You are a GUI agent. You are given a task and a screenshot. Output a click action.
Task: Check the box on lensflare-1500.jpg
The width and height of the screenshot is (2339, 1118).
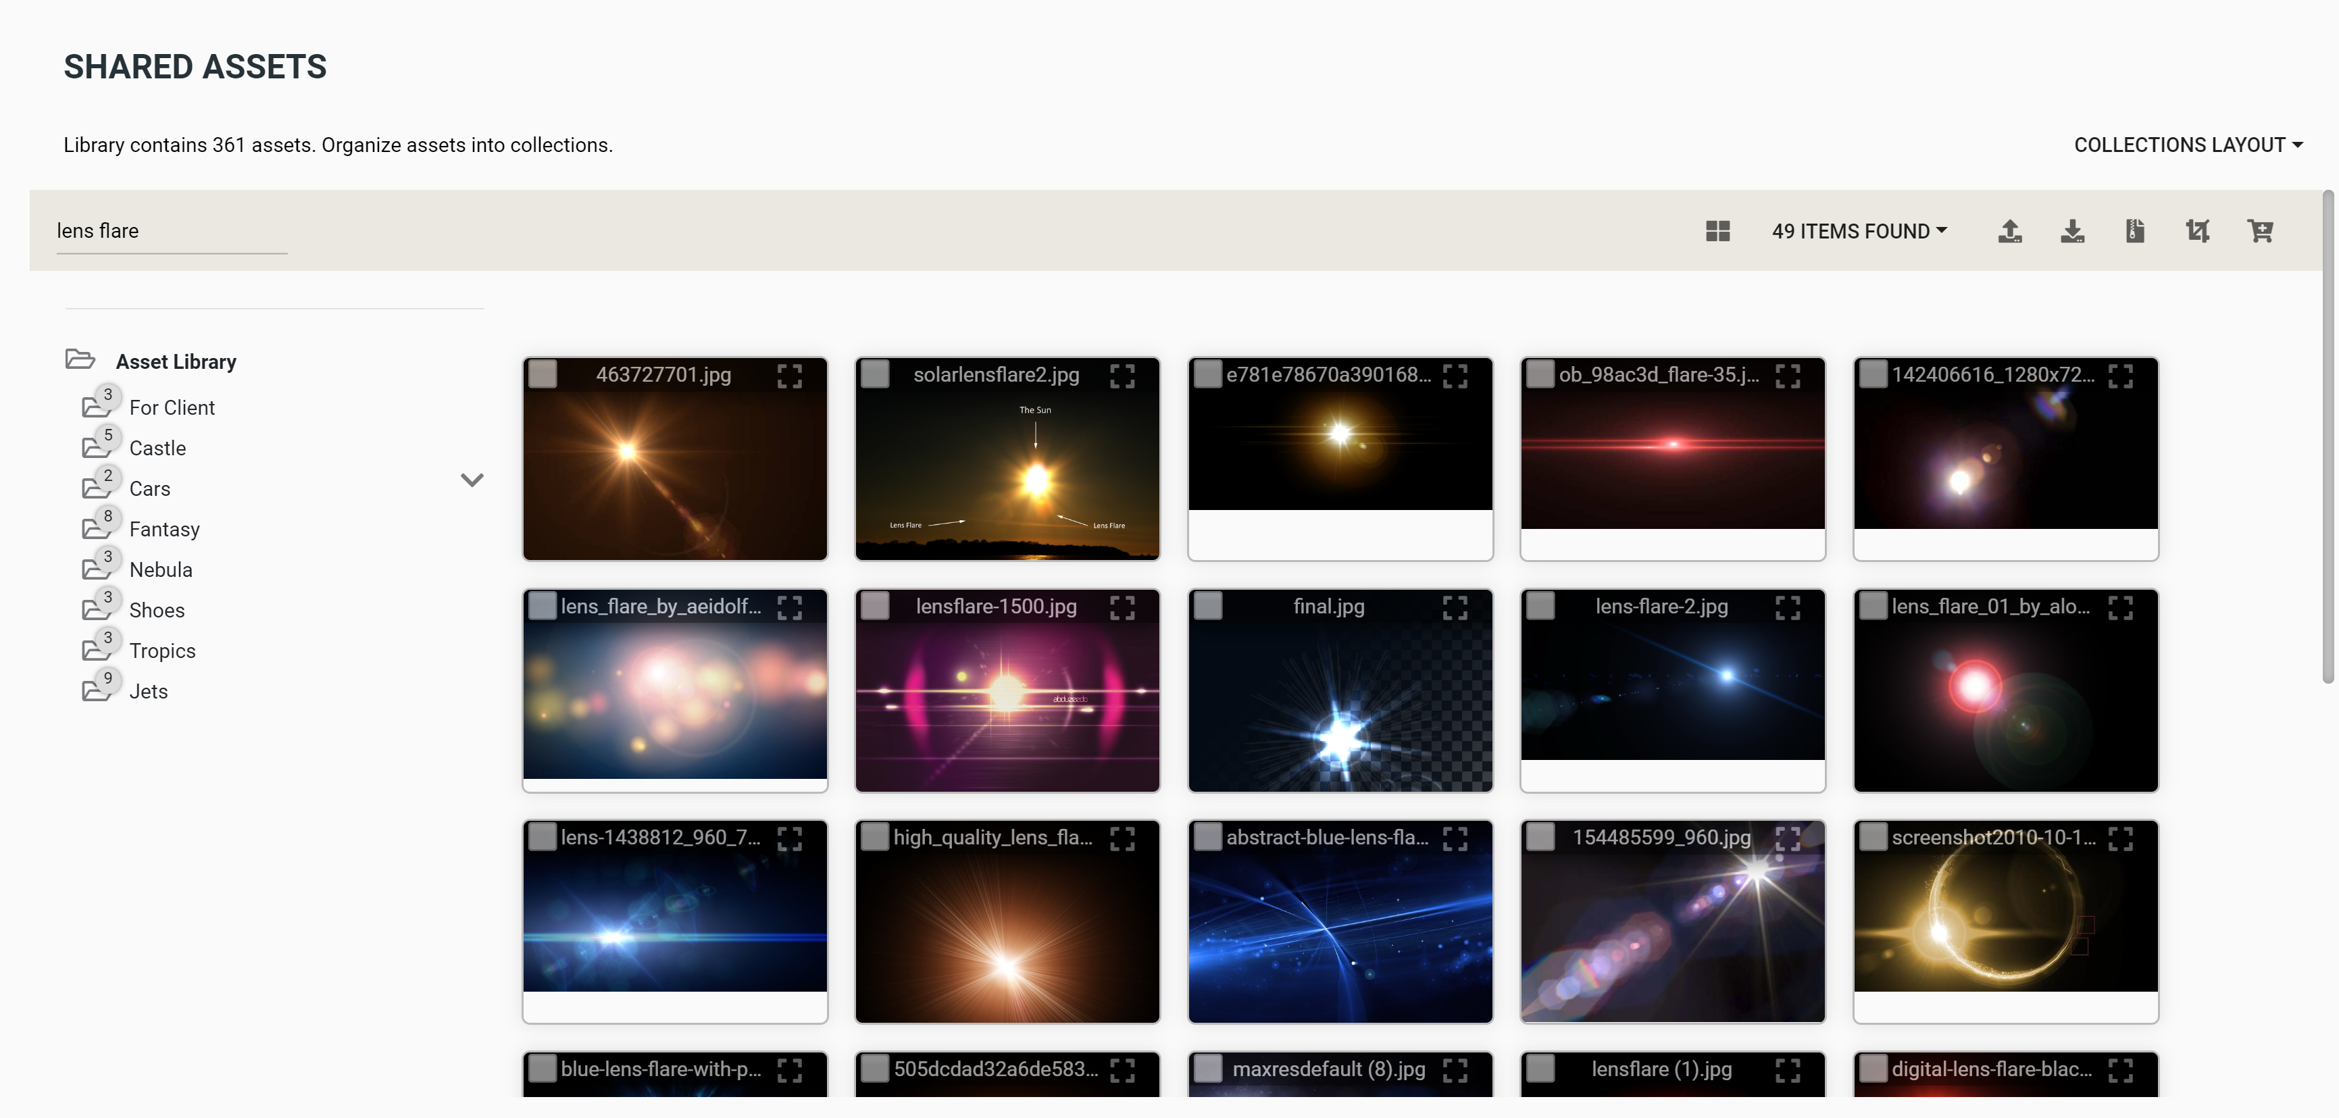874,605
